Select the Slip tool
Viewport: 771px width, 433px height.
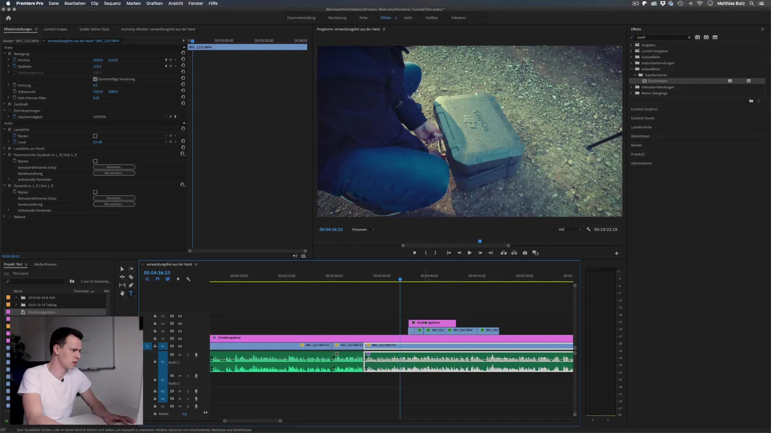tap(122, 285)
